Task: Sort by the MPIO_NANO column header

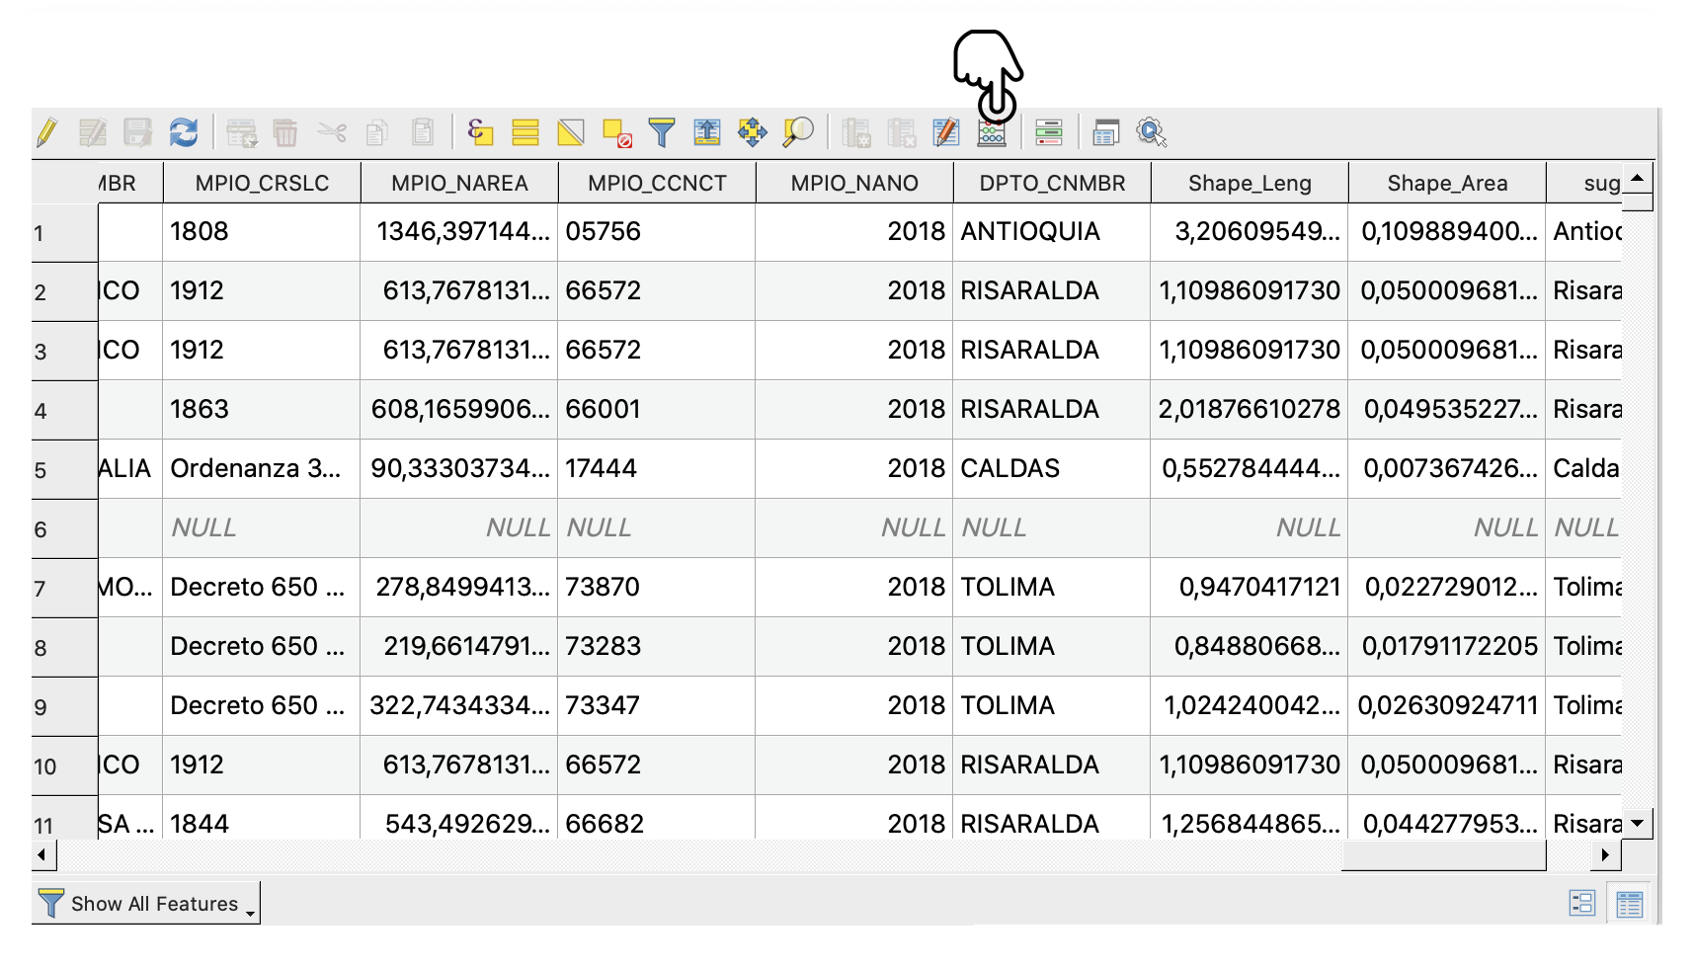Action: 854,183
